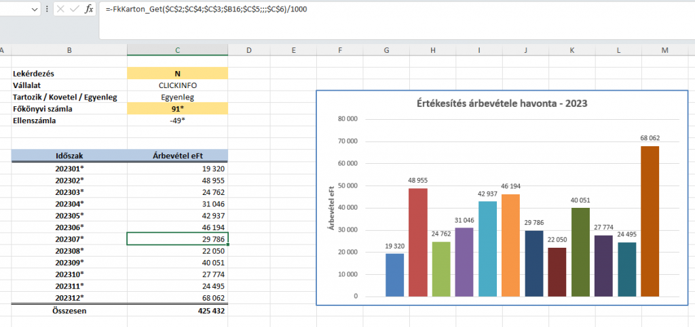Click the Cancel (X) formula bar icon
Image resolution: width=695 pixels, height=327 pixels.
click(60, 9)
